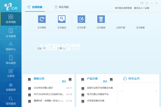Screen dimensions: 161x107
Task: Click bullet icon beside 电子印章公共服务平台
Action: (x=83, y=95)
